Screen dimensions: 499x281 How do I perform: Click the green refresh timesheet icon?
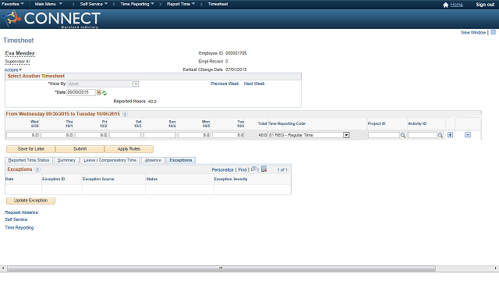(104, 93)
